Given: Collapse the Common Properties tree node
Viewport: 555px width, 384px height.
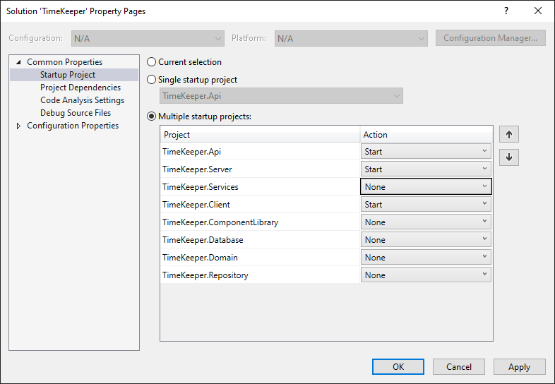Looking at the screenshot, I should tap(18, 62).
